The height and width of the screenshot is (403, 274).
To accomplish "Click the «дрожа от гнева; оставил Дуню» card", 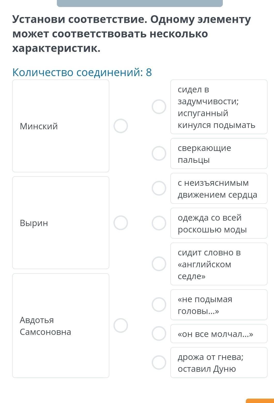I will pos(219,362).
